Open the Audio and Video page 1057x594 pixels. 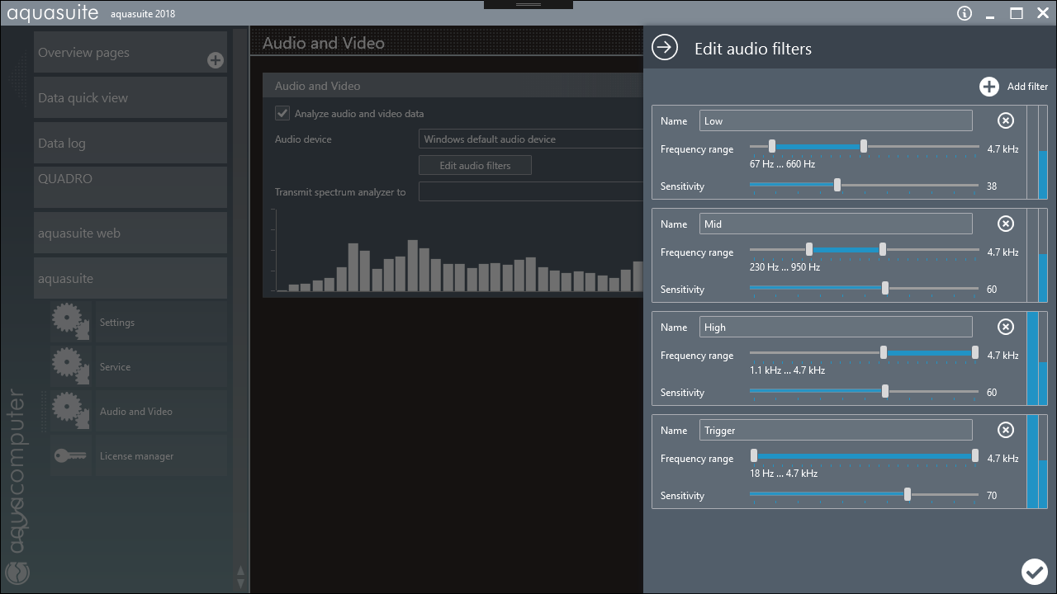pos(161,411)
